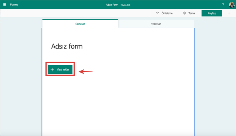Click the Önizleme preview button
The width and height of the screenshot is (236, 136).
click(164, 13)
